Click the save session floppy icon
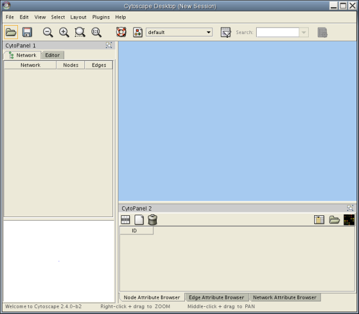Screen dimensions: 359x314 point(27,32)
